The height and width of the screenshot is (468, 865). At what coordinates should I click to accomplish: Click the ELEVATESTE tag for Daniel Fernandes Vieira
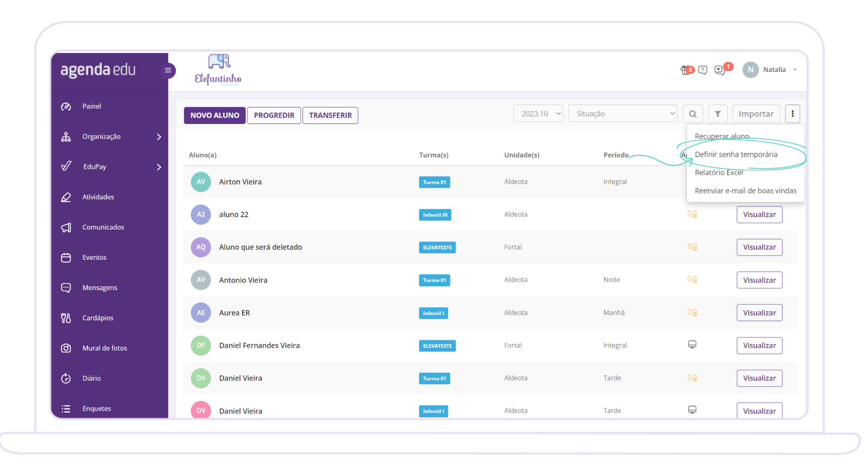pyautogui.click(x=437, y=346)
